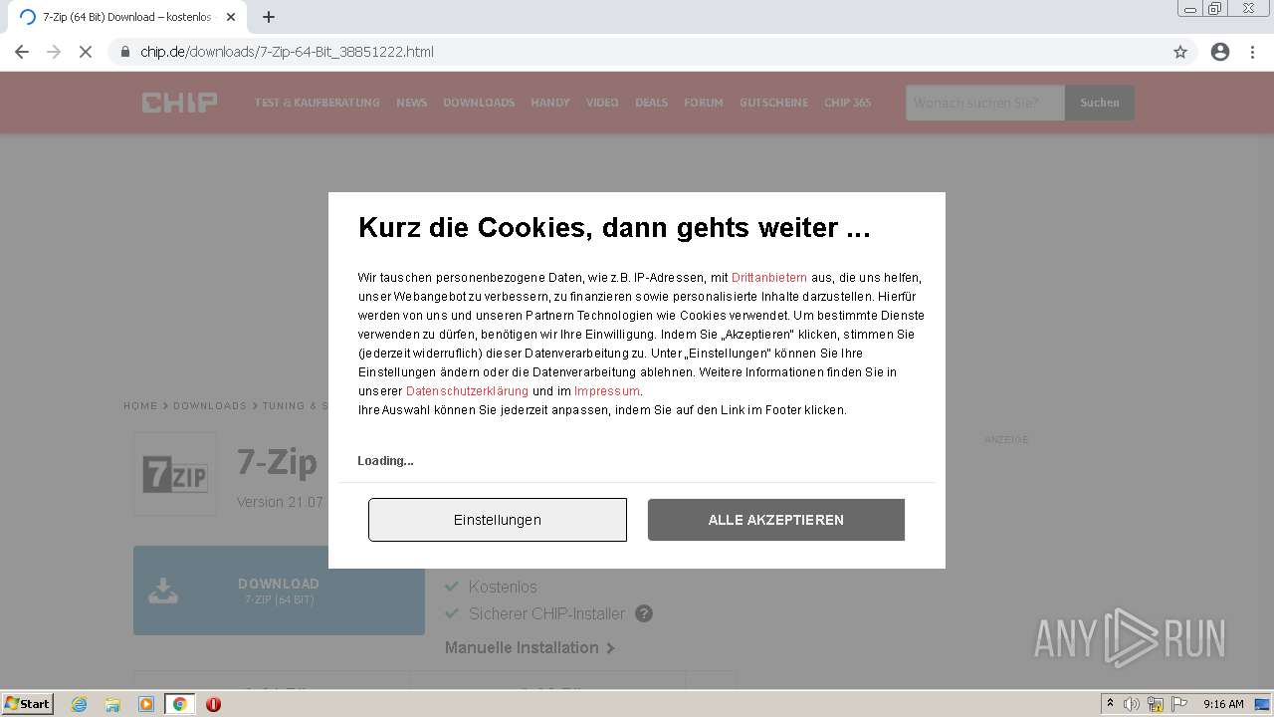Click the Chrome taskbar icon
1274x717 pixels.
180,704
